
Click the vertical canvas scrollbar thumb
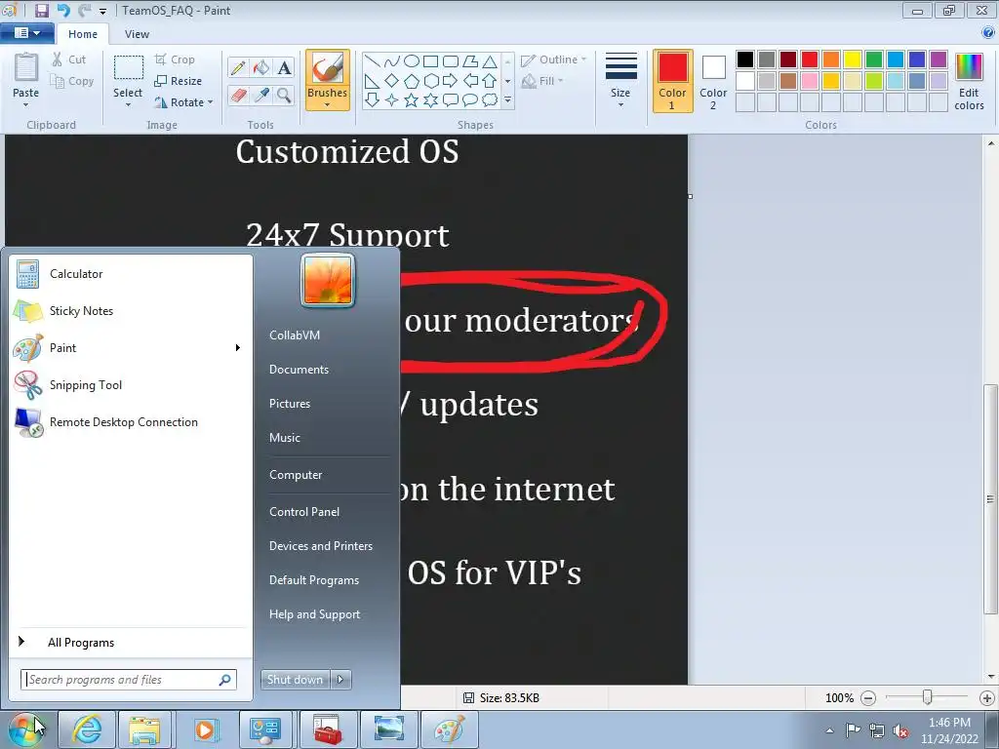990,498
